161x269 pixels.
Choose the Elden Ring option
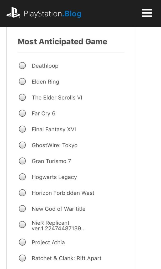(x=22, y=81)
